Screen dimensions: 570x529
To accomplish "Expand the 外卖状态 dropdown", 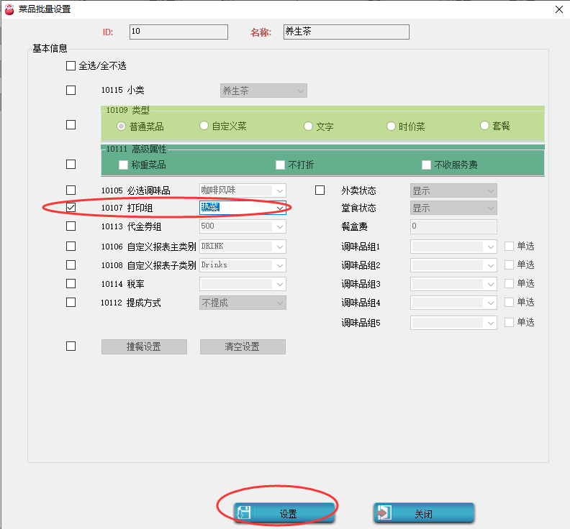I will click(490, 191).
